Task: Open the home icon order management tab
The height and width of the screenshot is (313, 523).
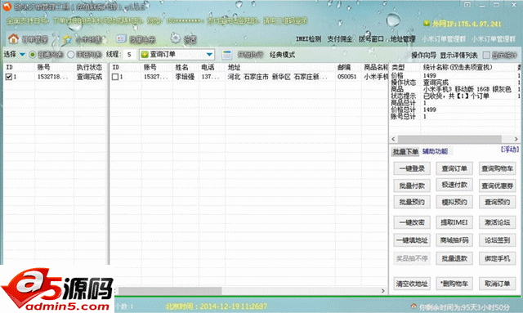Action: (x=28, y=39)
